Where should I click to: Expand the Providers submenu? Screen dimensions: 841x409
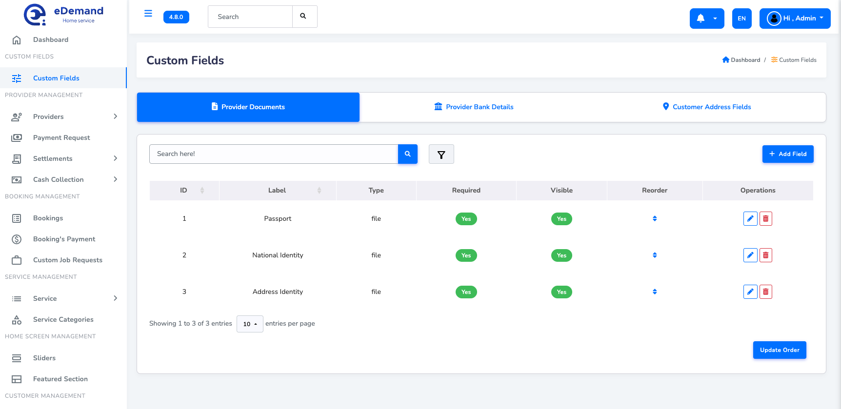(x=63, y=117)
